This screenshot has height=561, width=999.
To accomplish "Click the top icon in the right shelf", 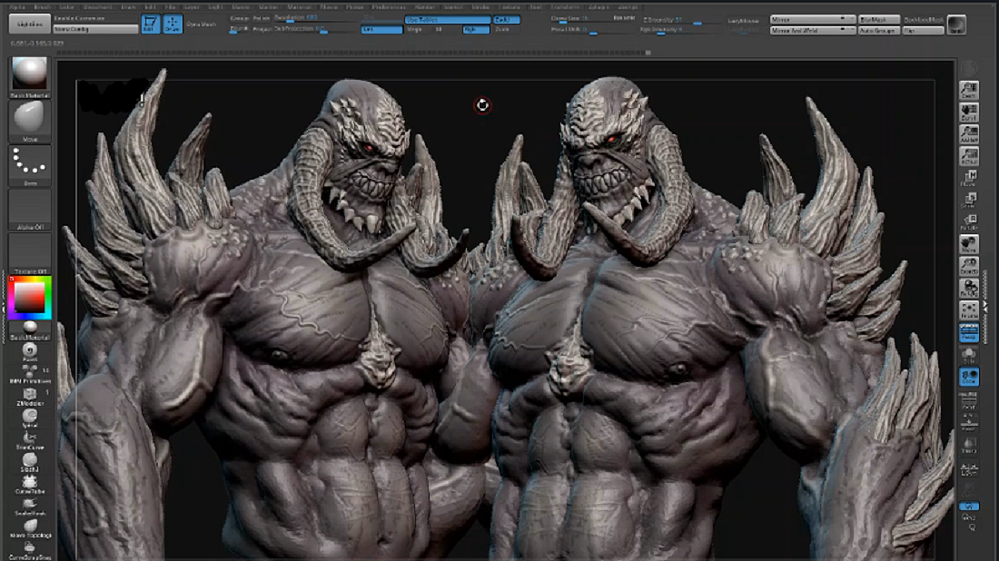I will tap(969, 91).
